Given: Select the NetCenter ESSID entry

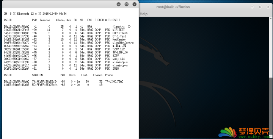Looking at the screenshot, I should 119,39.
